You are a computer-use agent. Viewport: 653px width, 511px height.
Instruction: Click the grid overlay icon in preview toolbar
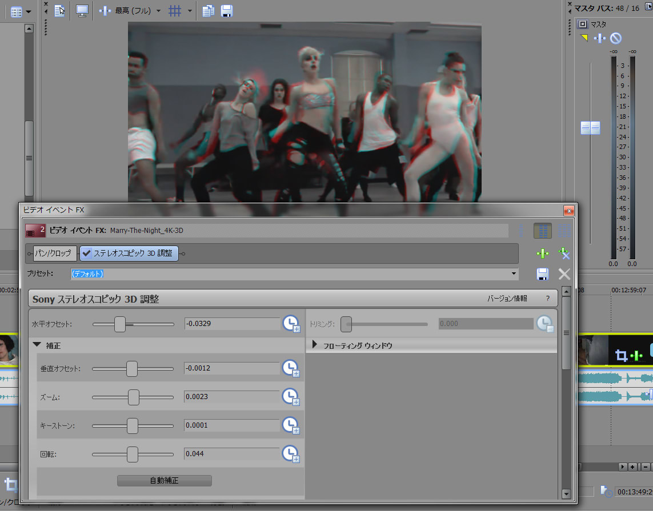point(175,11)
